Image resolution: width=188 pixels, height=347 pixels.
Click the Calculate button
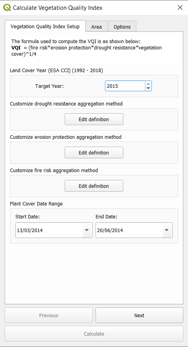tap(94, 334)
